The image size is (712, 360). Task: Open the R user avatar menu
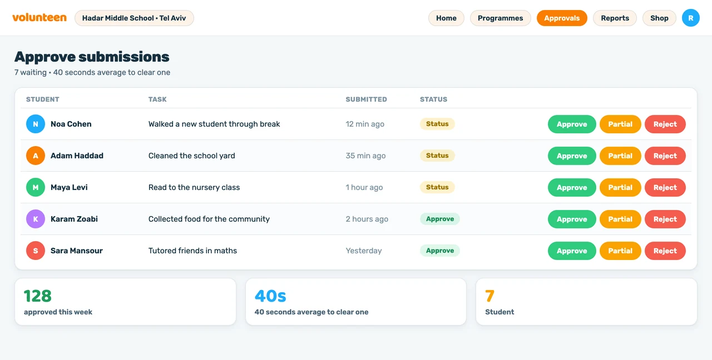click(691, 18)
